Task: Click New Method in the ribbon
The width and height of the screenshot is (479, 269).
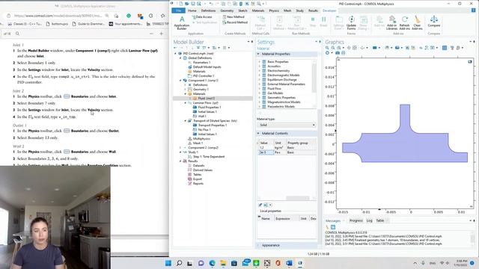Action: coord(234,17)
